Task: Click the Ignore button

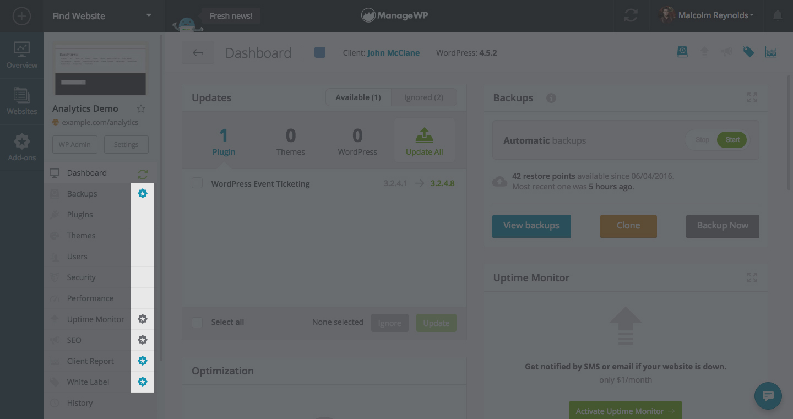Action: pyautogui.click(x=389, y=323)
